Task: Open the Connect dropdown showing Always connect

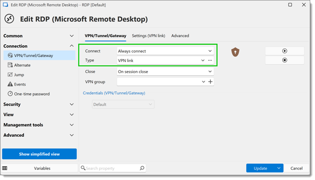Action: (165, 51)
